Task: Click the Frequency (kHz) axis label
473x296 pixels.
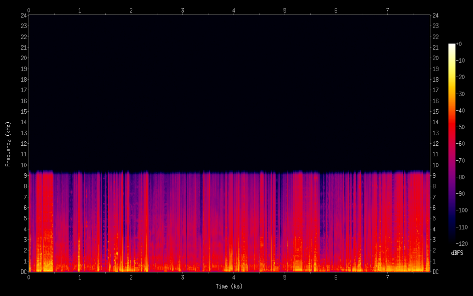Action: (8, 144)
